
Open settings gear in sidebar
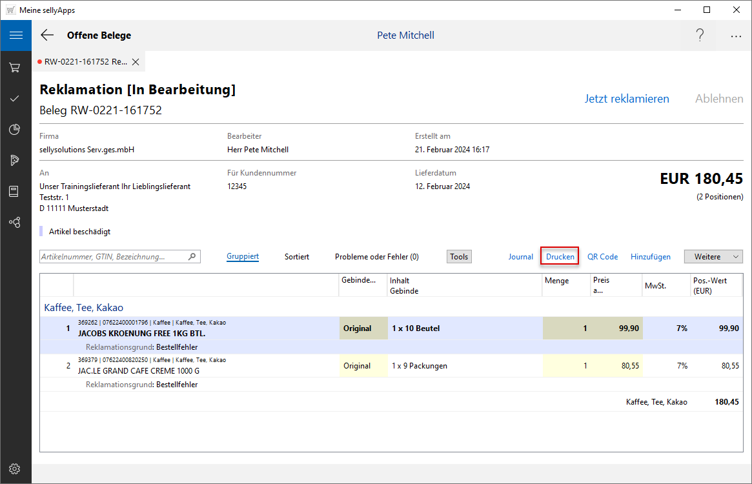15,469
